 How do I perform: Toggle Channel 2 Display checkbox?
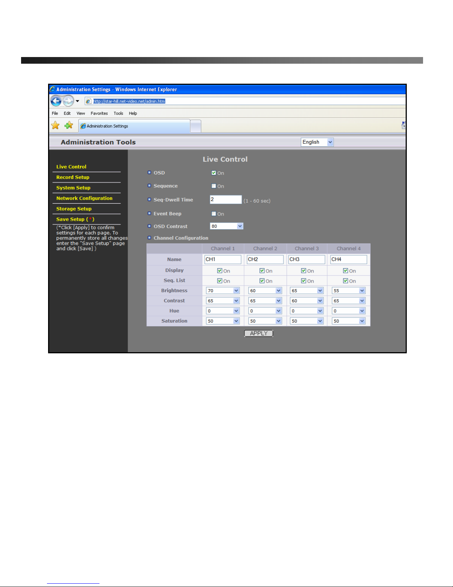point(262,271)
